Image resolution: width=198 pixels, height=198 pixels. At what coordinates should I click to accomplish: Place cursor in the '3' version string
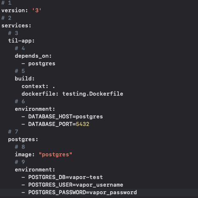click(x=37, y=11)
